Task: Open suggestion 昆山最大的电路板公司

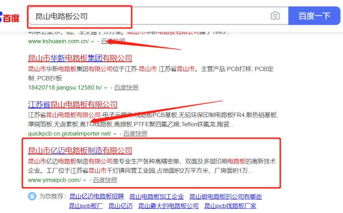Action: (x=169, y=206)
